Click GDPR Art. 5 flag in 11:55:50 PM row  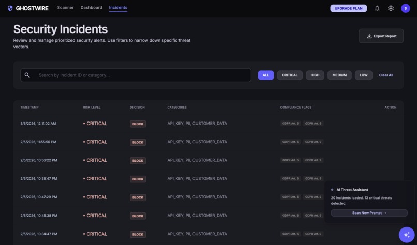coord(290,142)
